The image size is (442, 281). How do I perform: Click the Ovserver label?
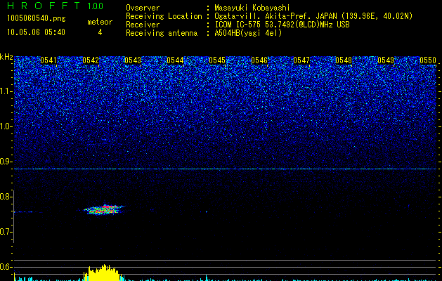[143, 8]
